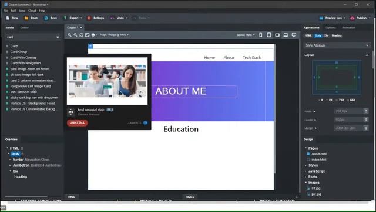The width and height of the screenshot is (376, 212).
Task: Open Settings from the toolbar
Action: (x=96, y=18)
